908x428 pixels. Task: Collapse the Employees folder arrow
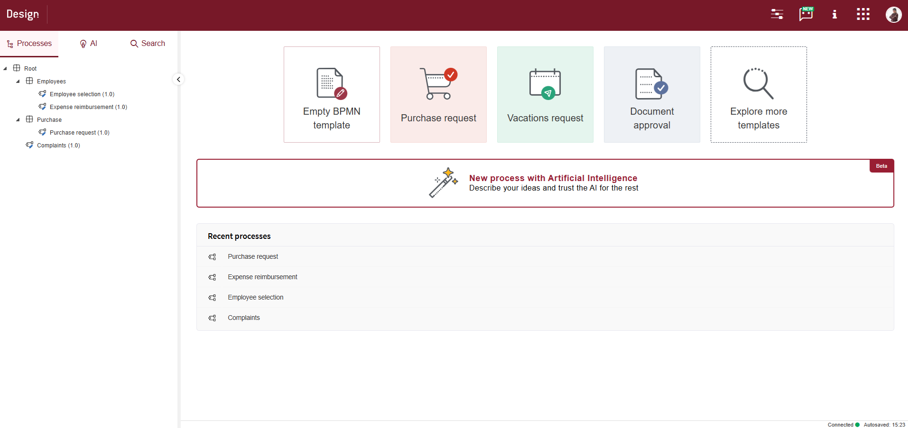pos(18,81)
